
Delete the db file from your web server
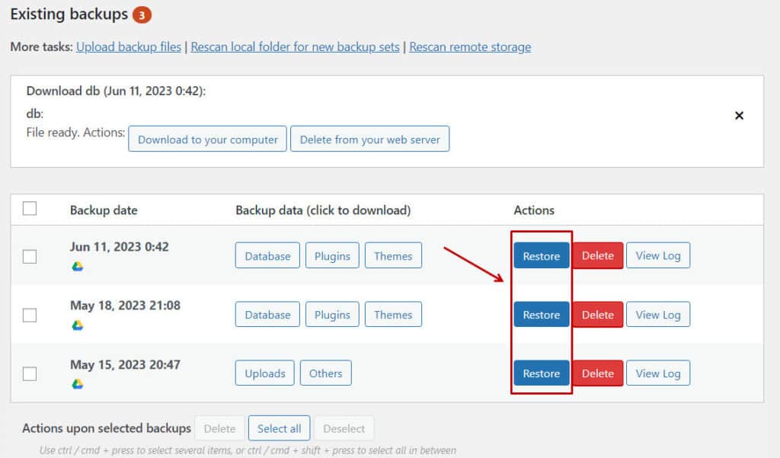pyautogui.click(x=369, y=139)
